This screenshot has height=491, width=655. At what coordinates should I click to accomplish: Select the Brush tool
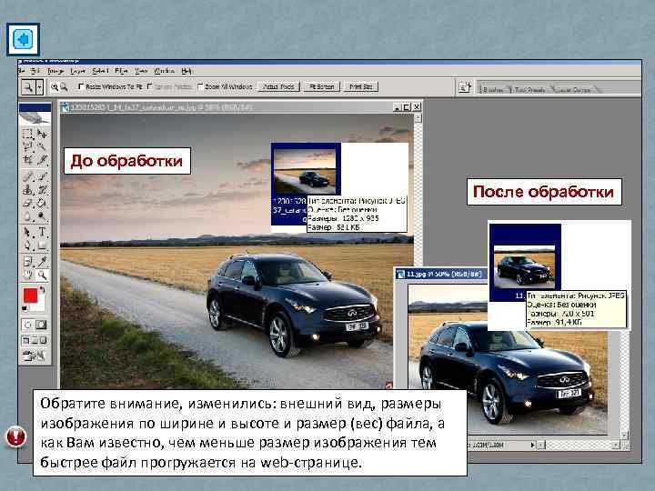42,176
